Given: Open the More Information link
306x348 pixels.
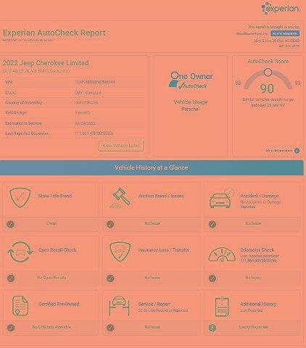Looking at the screenshot, I should click(279, 151).
